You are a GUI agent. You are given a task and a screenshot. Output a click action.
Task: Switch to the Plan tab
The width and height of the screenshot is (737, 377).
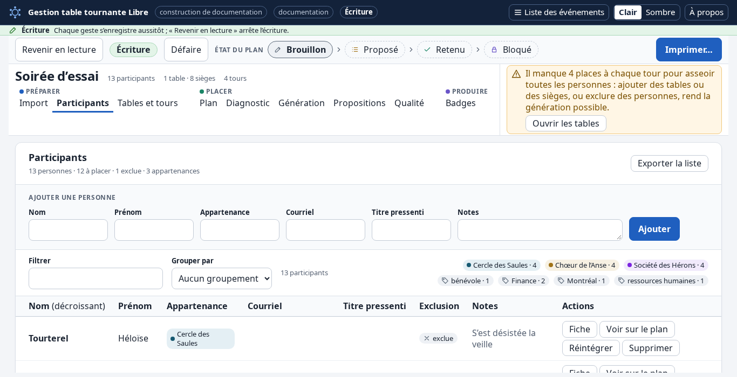[x=208, y=103]
